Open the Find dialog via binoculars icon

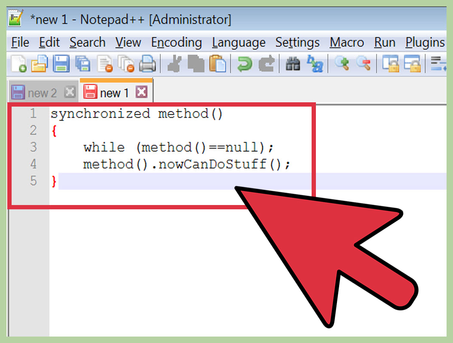292,63
